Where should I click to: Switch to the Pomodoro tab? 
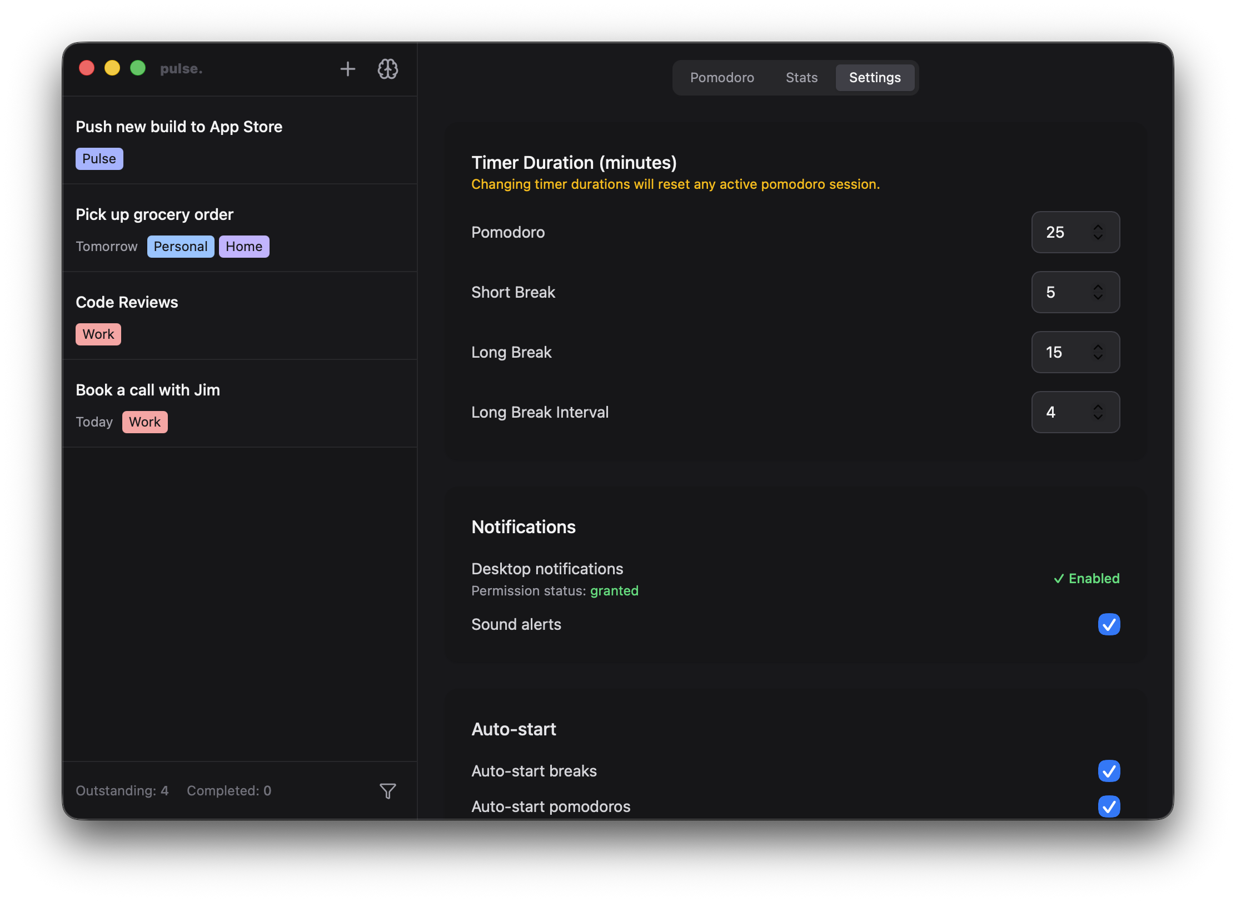pyautogui.click(x=721, y=78)
